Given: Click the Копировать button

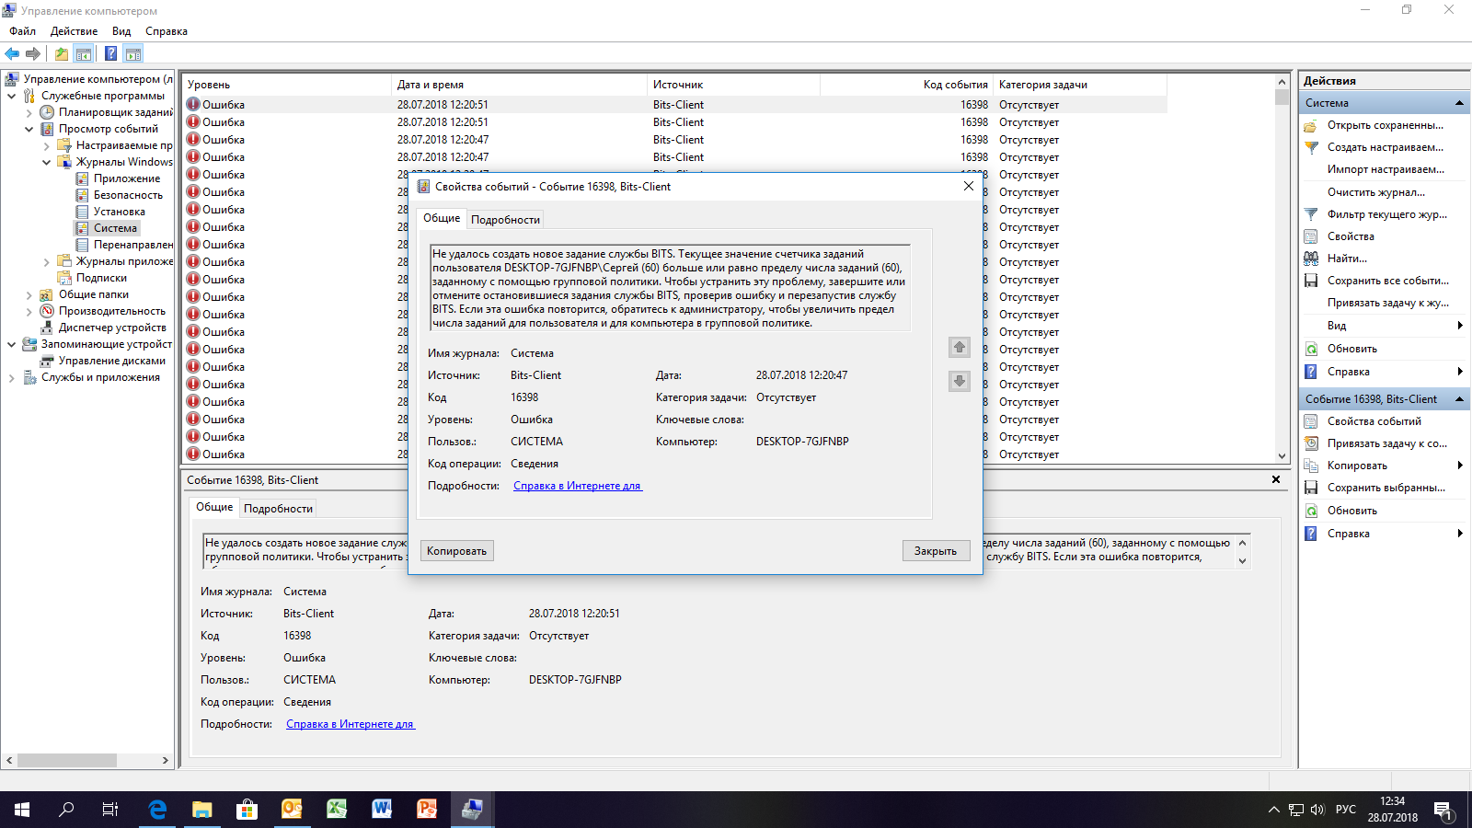Looking at the screenshot, I should [x=456, y=551].
